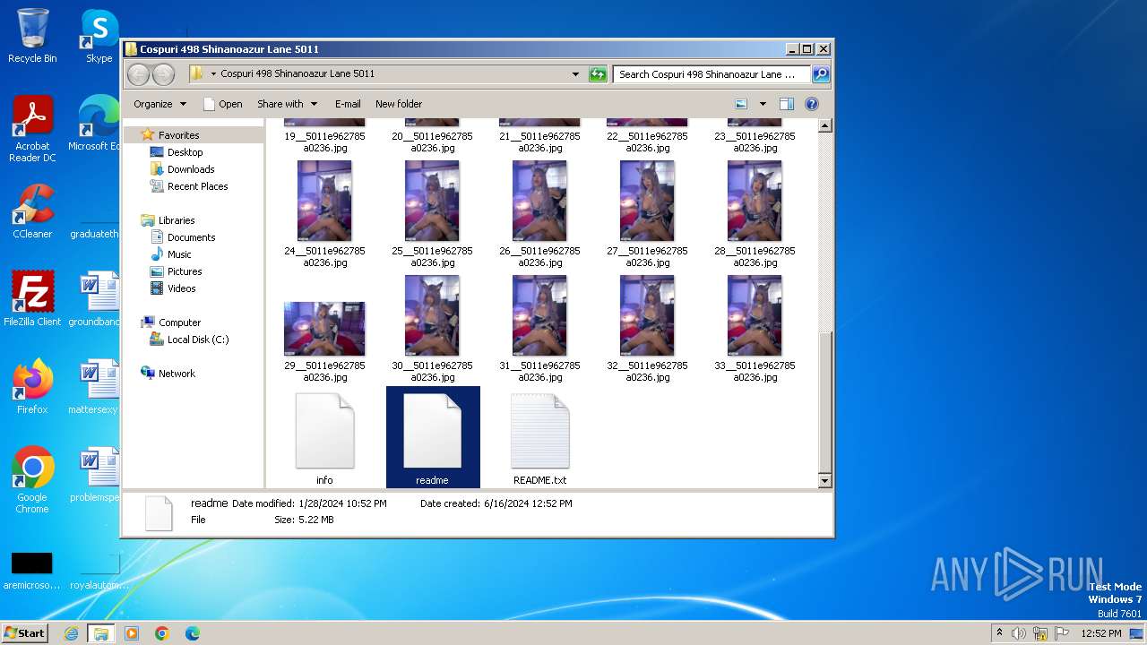This screenshot has height=645, width=1147.
Task: Toggle the preview pane icon
Action: point(786,104)
